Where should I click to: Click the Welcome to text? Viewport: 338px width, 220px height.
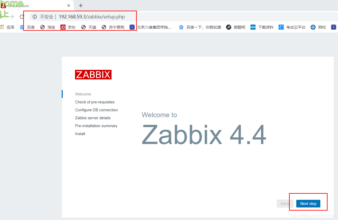point(159,115)
